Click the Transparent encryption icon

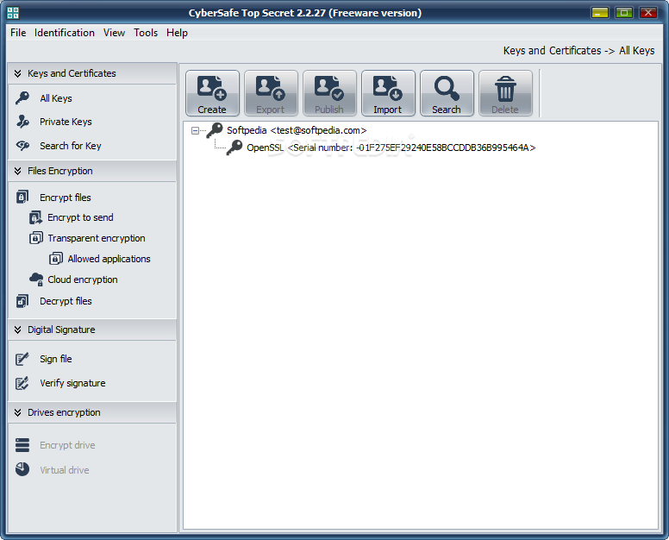[x=36, y=238]
